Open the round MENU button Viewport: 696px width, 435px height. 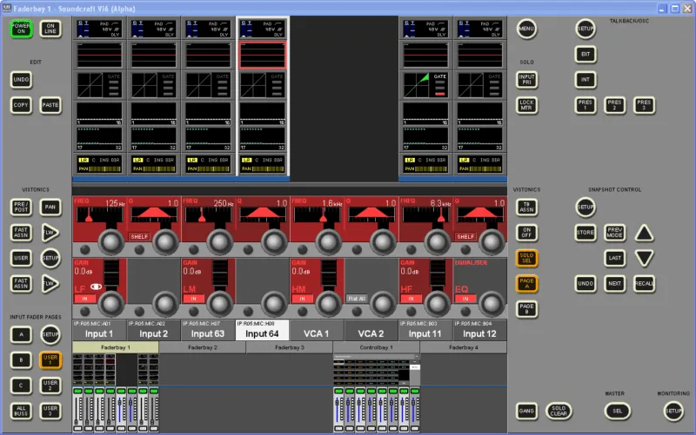tap(526, 29)
